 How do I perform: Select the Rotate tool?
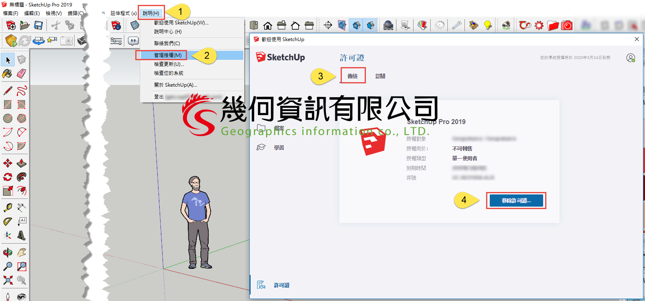pyautogui.click(x=8, y=177)
